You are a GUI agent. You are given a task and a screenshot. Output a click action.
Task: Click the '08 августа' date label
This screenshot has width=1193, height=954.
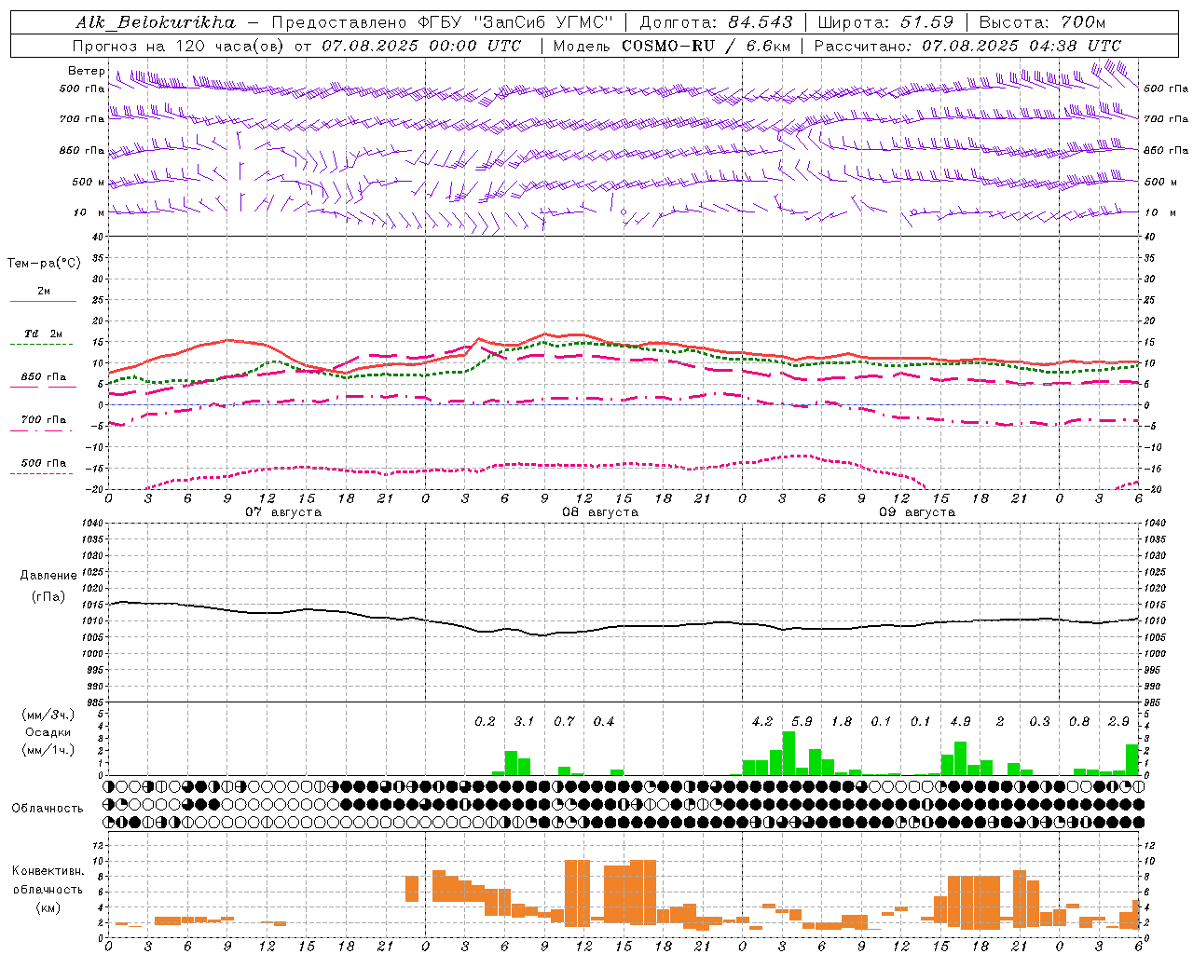[x=600, y=512]
